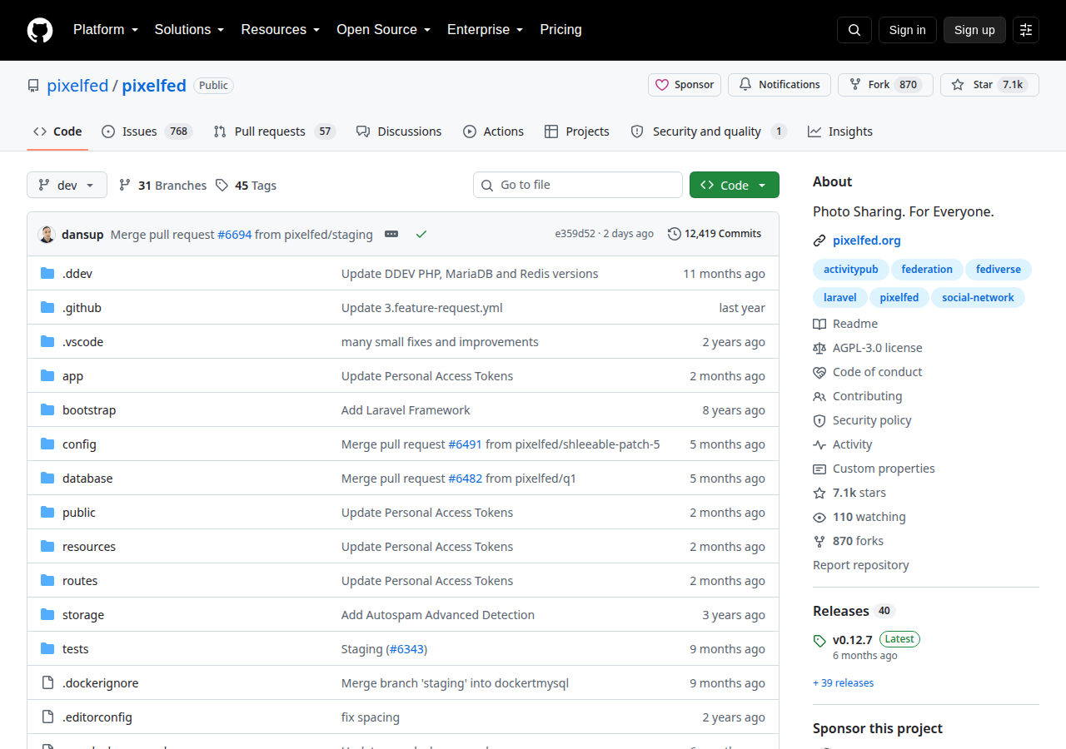Expand the Enterprise menu
1066x749 pixels.
485,30
